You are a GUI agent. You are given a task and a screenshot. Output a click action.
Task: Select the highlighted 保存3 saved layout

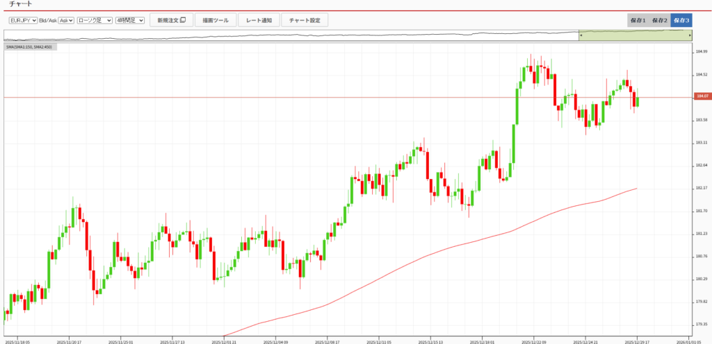[x=681, y=20]
